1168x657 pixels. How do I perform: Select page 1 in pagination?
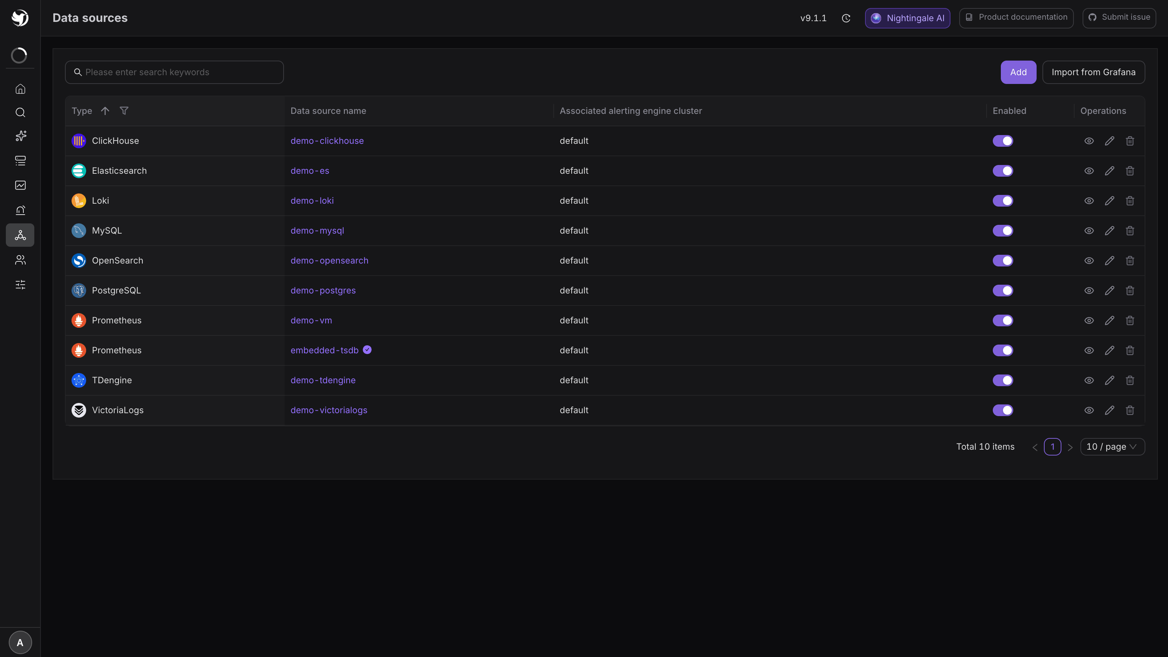coord(1052,447)
